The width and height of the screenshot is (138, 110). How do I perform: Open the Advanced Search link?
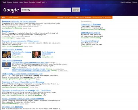point(85,10)
